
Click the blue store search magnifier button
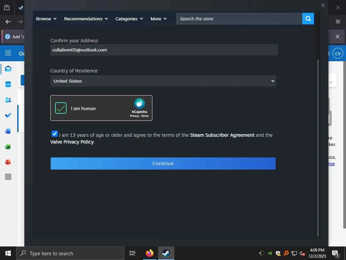(308, 19)
